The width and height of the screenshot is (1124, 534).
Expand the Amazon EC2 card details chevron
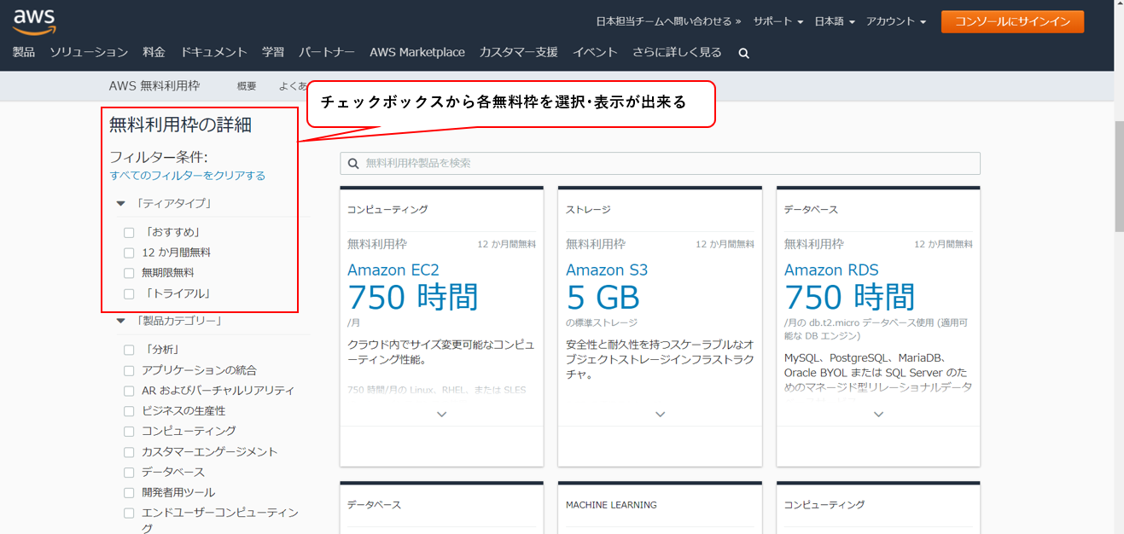[x=441, y=414]
